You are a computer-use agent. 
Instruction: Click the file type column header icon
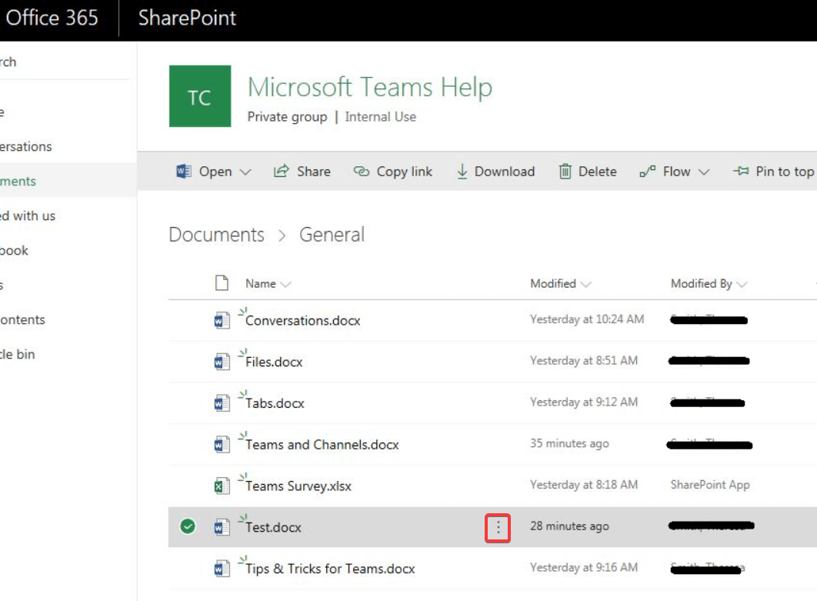click(222, 283)
